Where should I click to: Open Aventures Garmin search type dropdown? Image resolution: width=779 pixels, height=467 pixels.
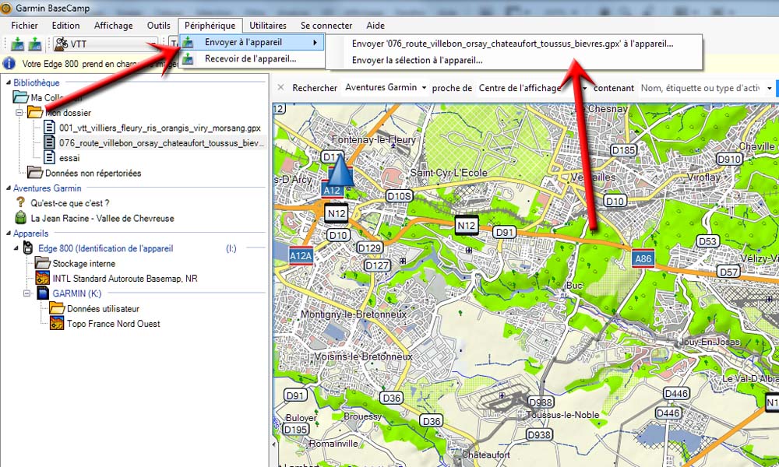click(x=386, y=87)
